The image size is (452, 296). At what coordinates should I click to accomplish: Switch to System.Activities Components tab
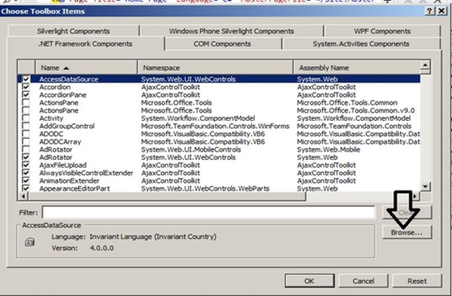(x=361, y=44)
